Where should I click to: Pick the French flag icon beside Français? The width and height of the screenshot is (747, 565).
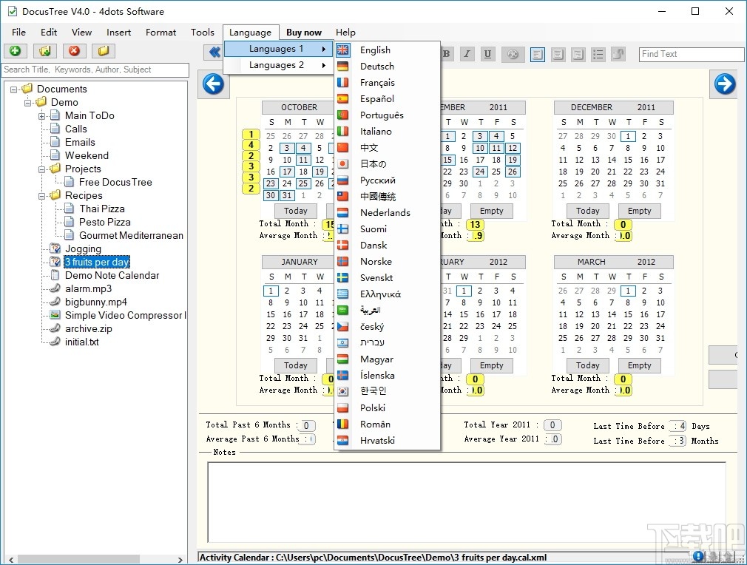coord(342,82)
